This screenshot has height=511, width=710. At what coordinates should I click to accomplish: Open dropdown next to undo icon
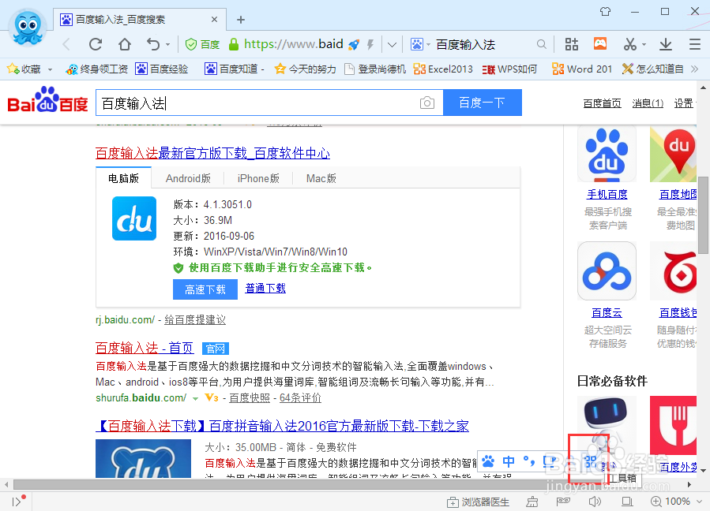click(x=167, y=45)
